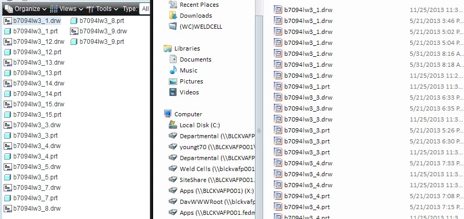The image size is (464, 219).
Task: Click the Libraries icon
Action: [168, 48]
